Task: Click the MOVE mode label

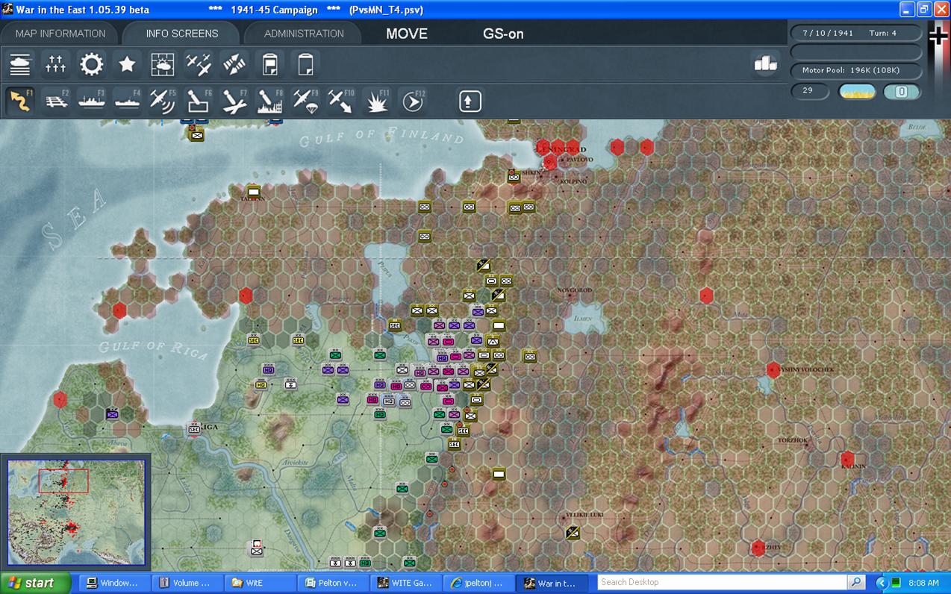Action: [407, 34]
